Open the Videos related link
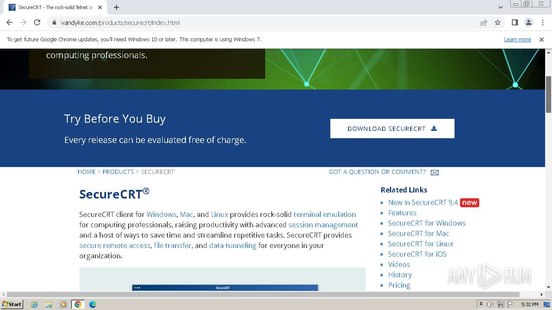 [399, 264]
